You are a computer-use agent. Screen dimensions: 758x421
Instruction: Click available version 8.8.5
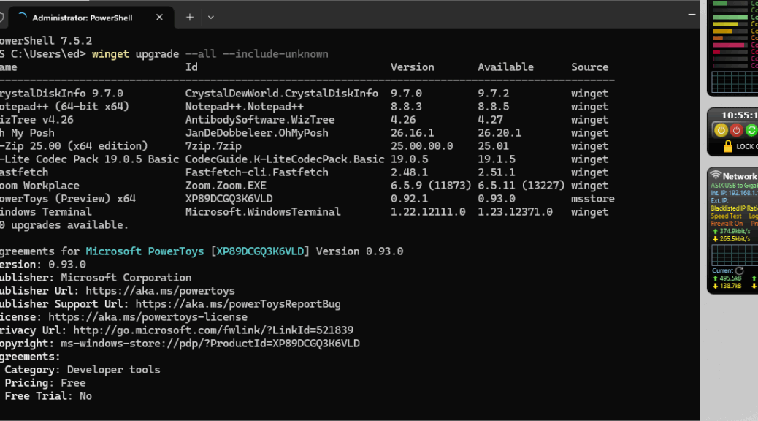coord(493,107)
